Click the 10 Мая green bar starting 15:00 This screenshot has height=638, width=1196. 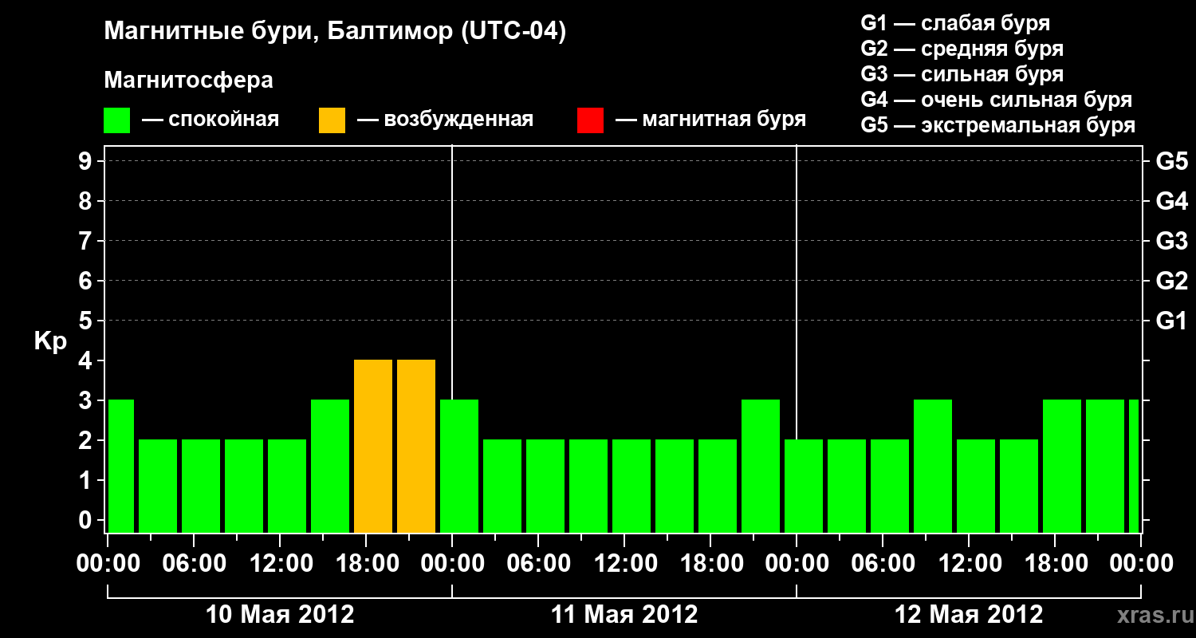330,467
